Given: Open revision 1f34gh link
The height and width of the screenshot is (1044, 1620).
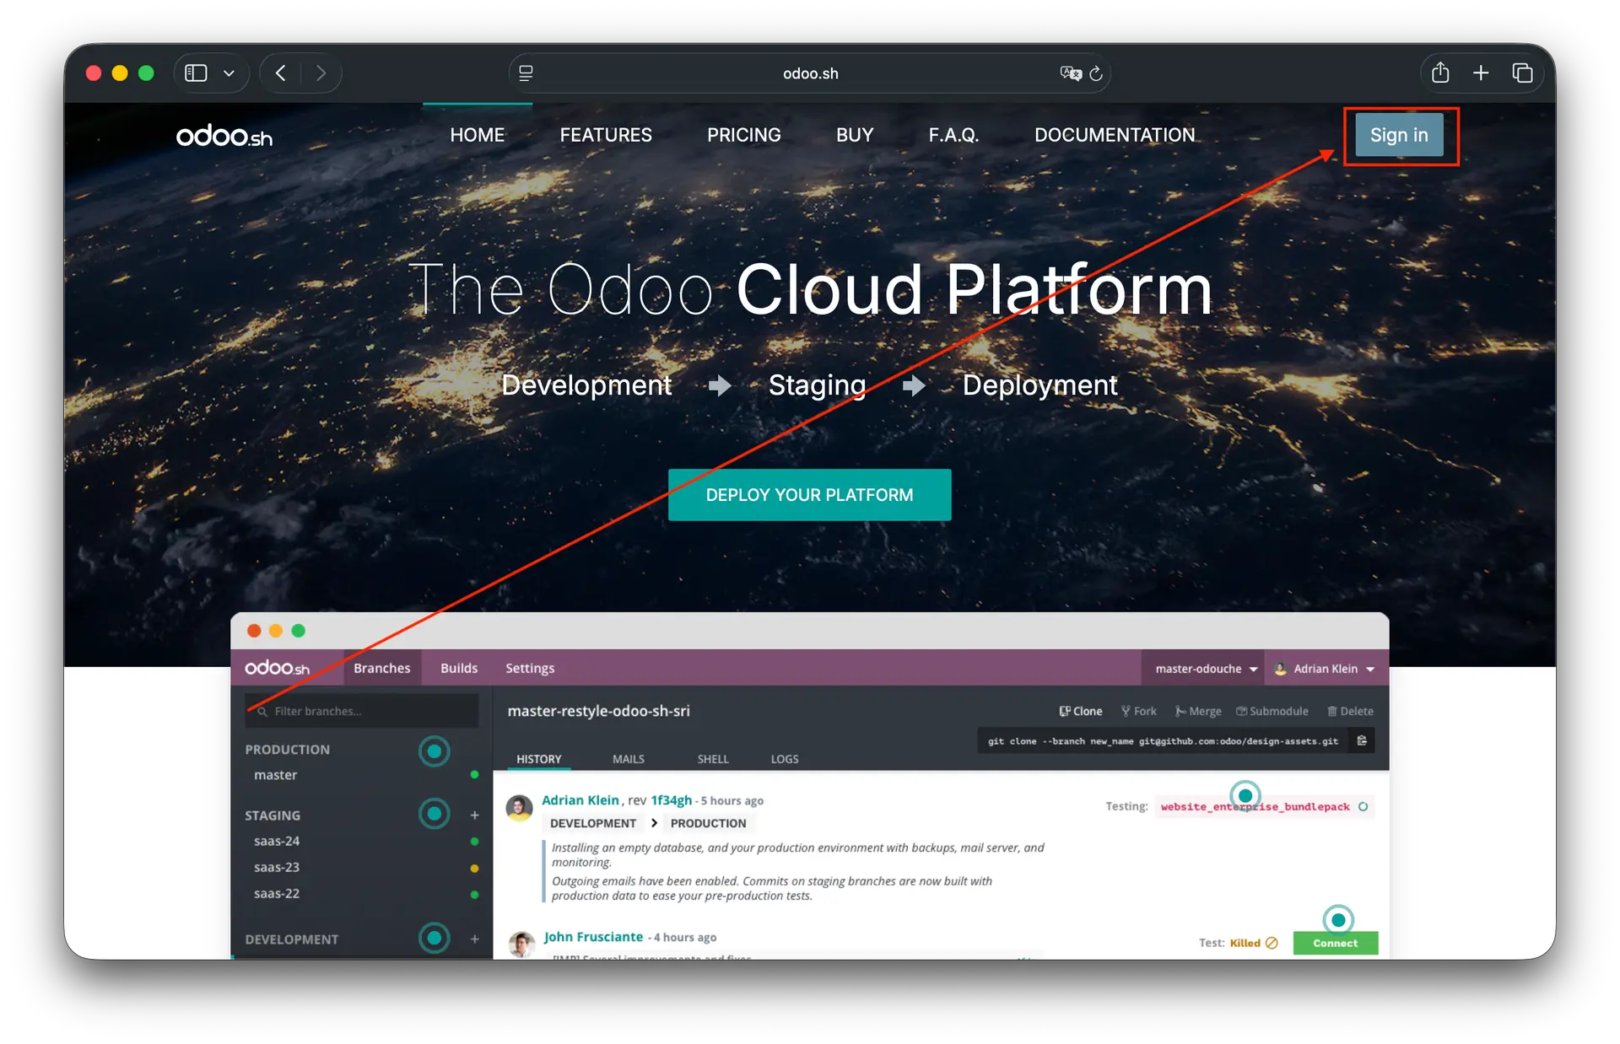Looking at the screenshot, I should (x=672, y=800).
